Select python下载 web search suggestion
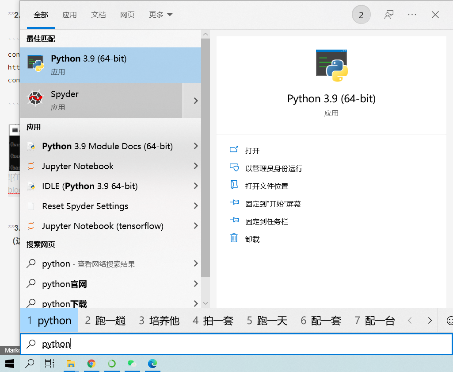The image size is (453, 372). pyautogui.click(x=110, y=303)
